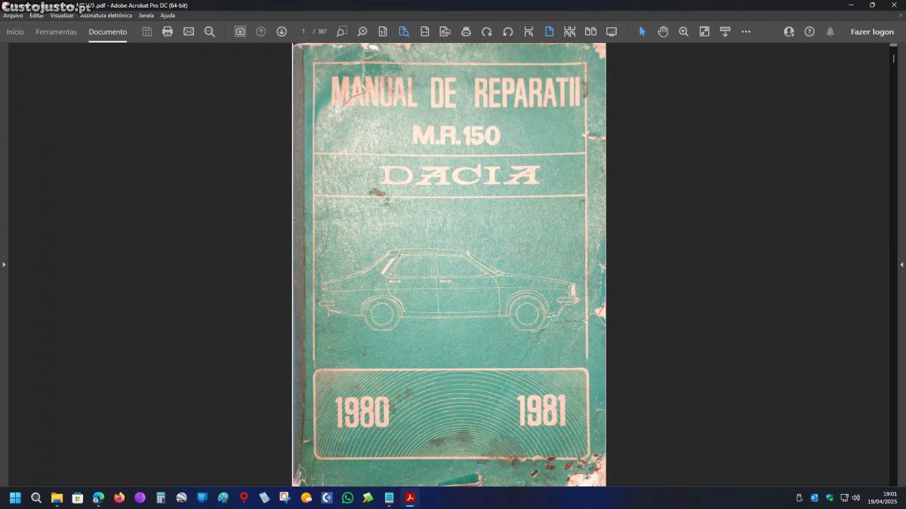
Task: Print the document using the printer icon
Action: (168, 32)
